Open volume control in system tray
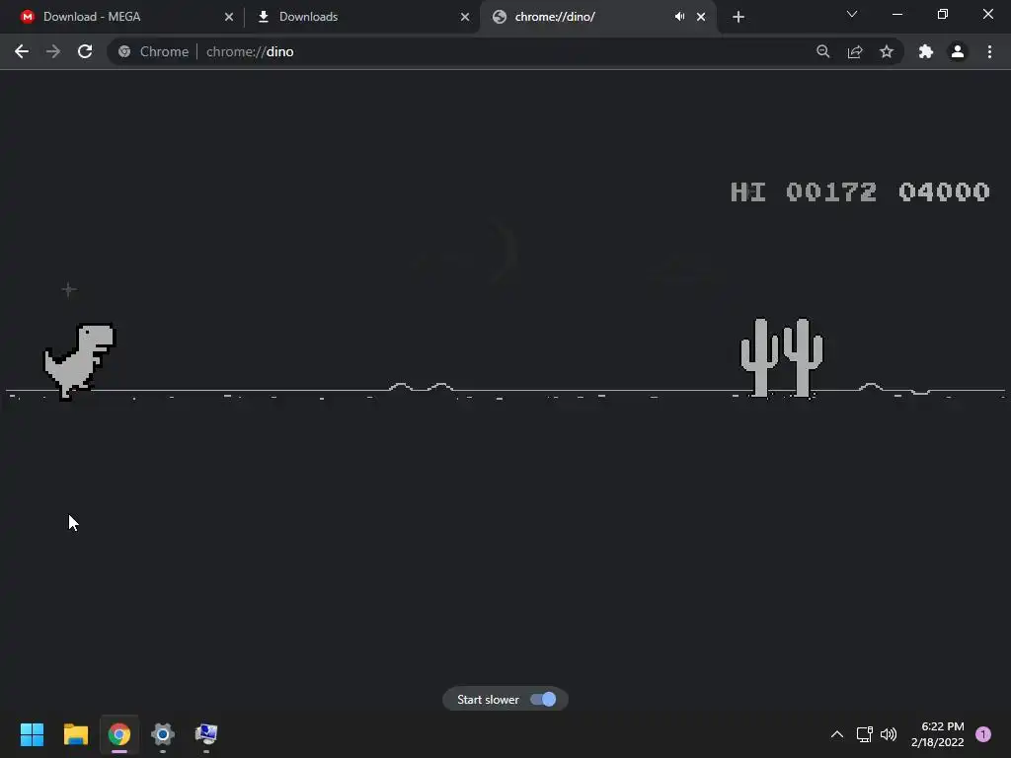Image resolution: width=1011 pixels, height=758 pixels. tap(889, 734)
